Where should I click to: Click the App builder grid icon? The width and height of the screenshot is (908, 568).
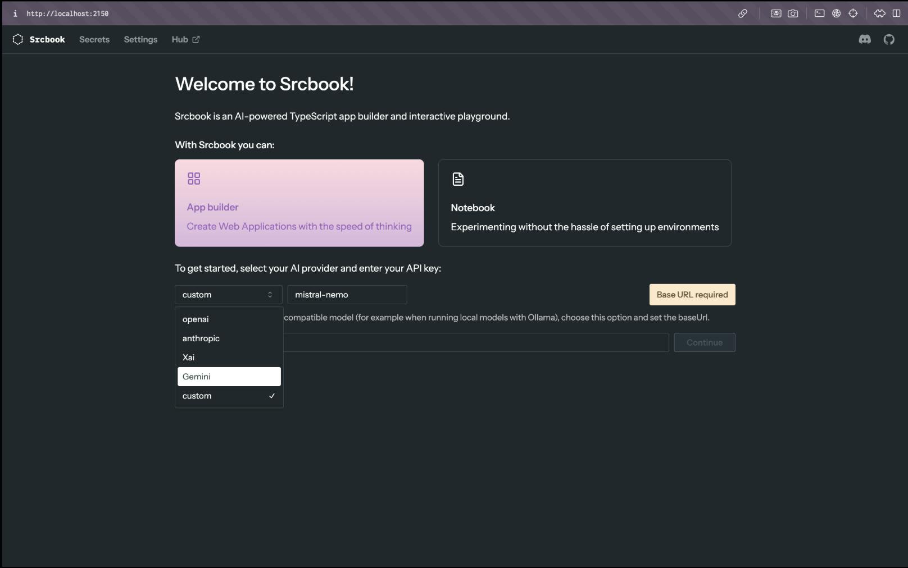(x=194, y=178)
